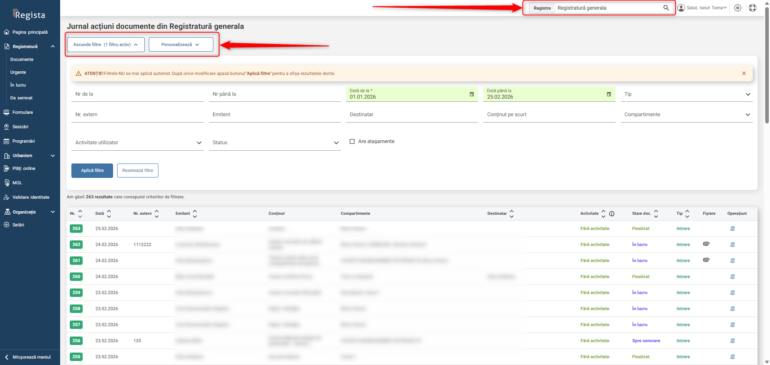The width and height of the screenshot is (770, 365).
Task: Open document operations for row 258
Action: click(732, 309)
